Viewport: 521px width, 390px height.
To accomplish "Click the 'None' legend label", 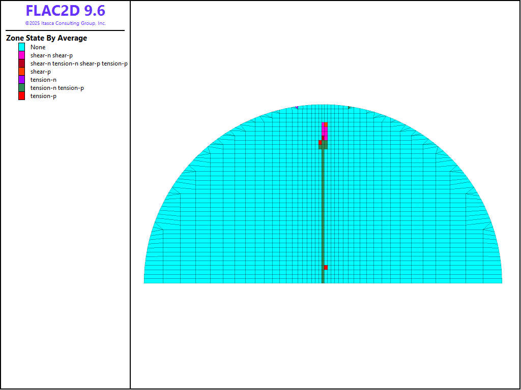I will [x=38, y=47].
